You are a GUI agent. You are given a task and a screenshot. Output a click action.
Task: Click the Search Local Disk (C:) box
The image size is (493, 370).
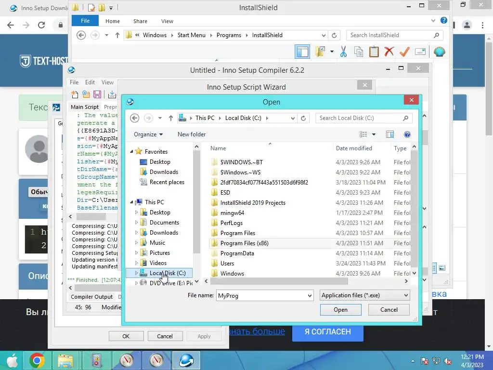point(364,118)
